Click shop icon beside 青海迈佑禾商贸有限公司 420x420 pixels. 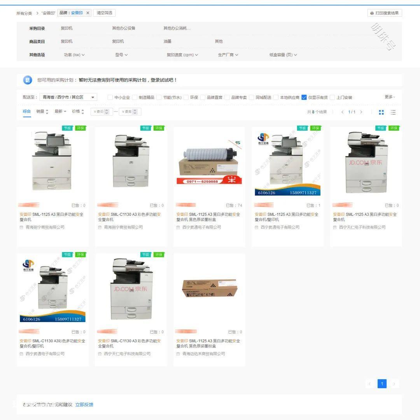click(178, 353)
